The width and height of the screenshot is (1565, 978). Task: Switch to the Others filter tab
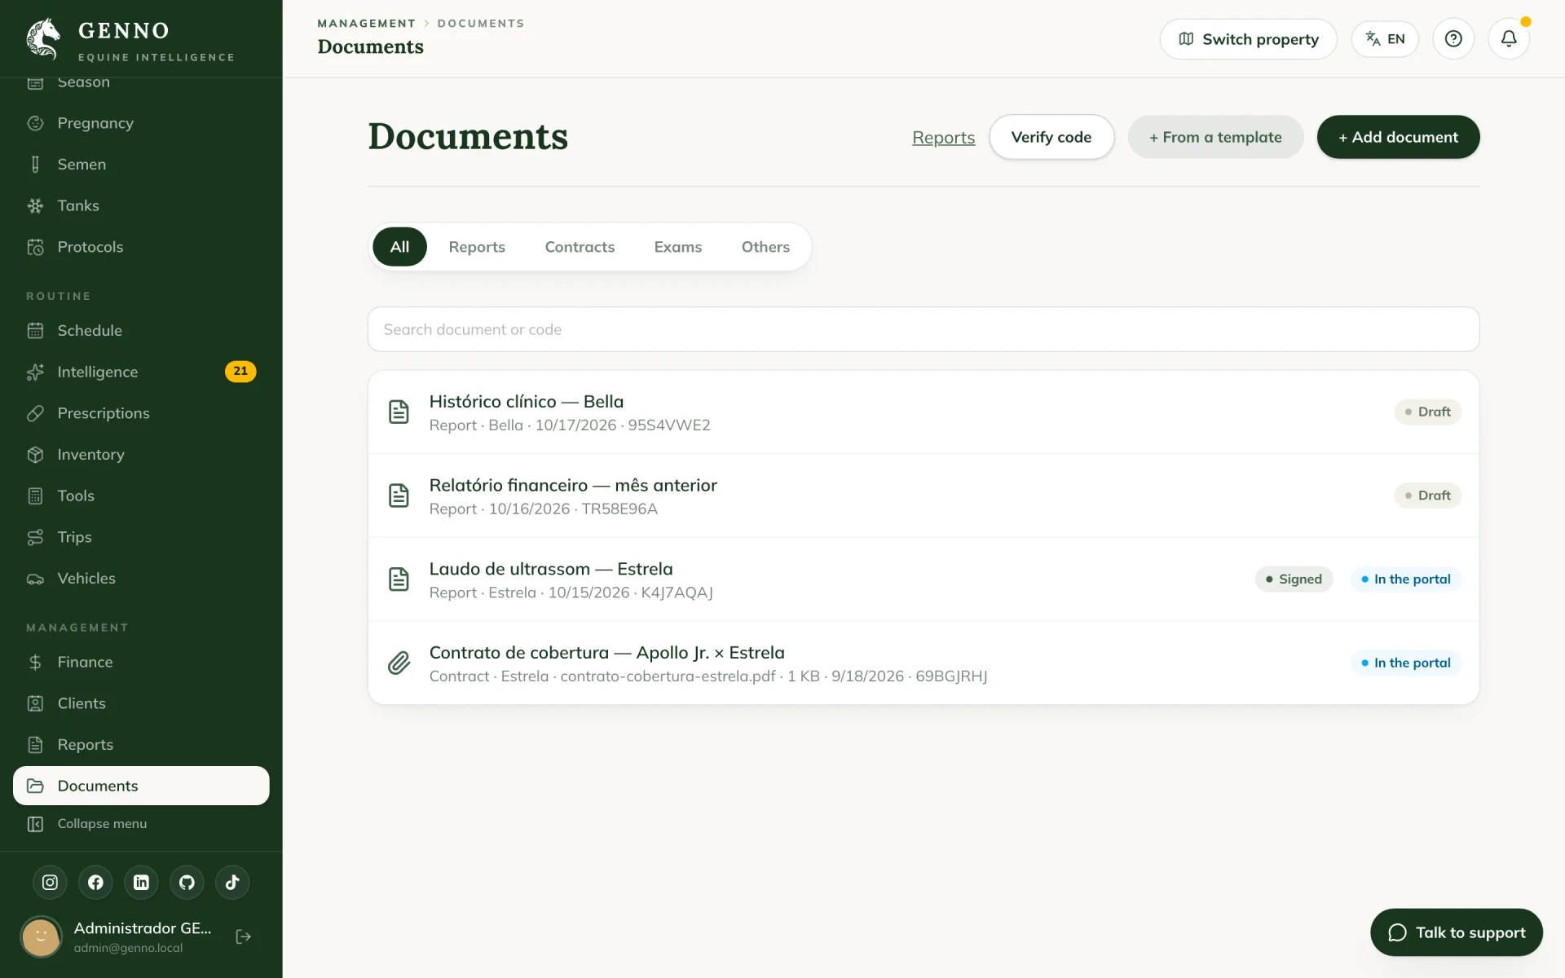tap(765, 246)
